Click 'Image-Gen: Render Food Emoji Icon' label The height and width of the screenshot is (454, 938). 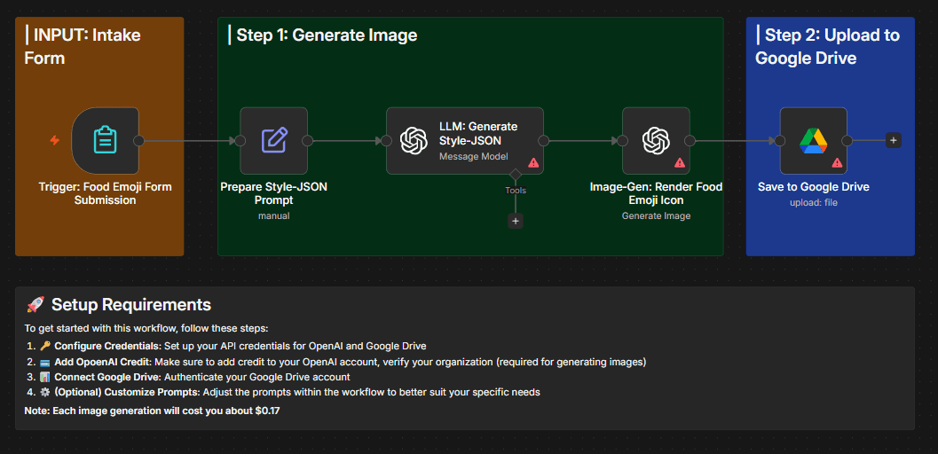coord(656,193)
